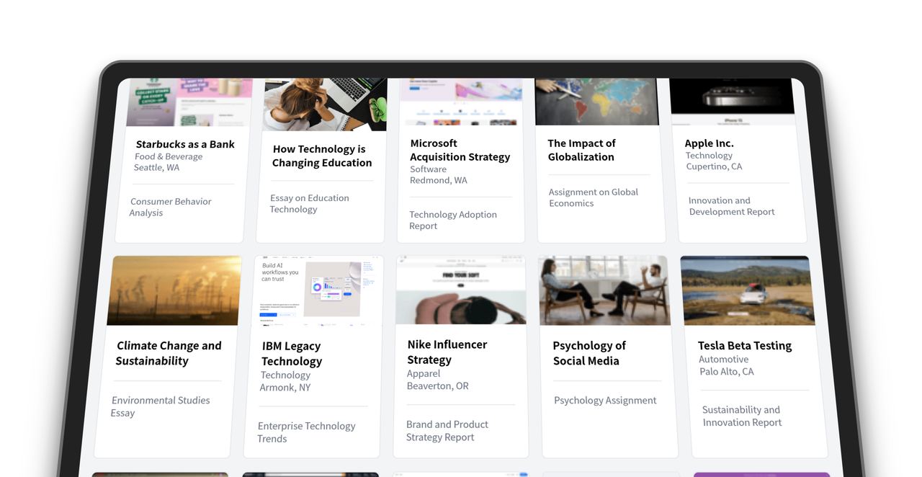922x477 pixels.
Task: Open the Starbucks as a Bank card thumbnail
Action: [190, 102]
